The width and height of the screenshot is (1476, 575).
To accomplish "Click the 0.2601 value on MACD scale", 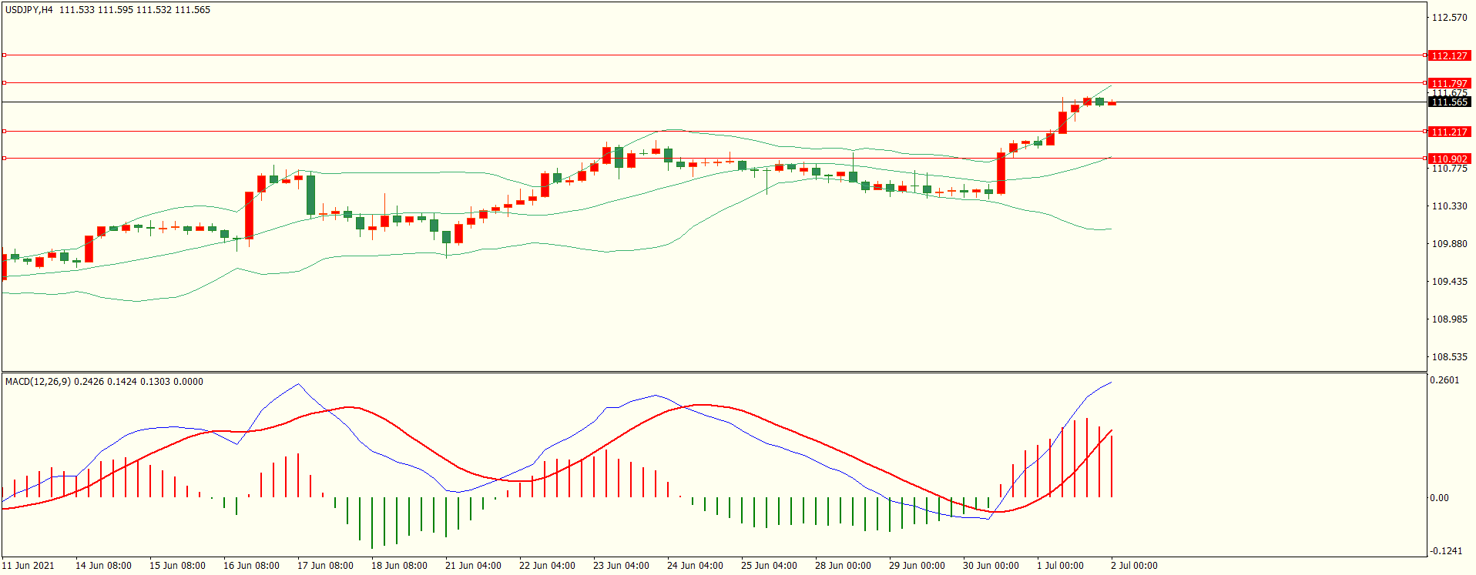I will (1444, 380).
